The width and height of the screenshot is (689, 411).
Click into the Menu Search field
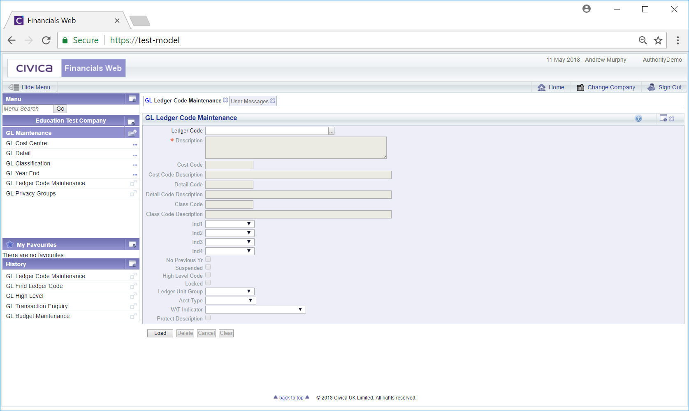click(x=28, y=109)
